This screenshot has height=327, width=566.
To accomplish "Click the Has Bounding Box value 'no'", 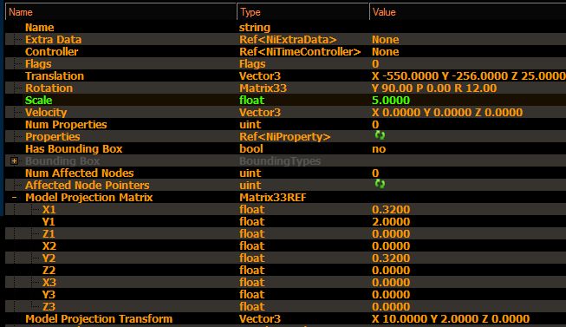I will (x=379, y=149).
